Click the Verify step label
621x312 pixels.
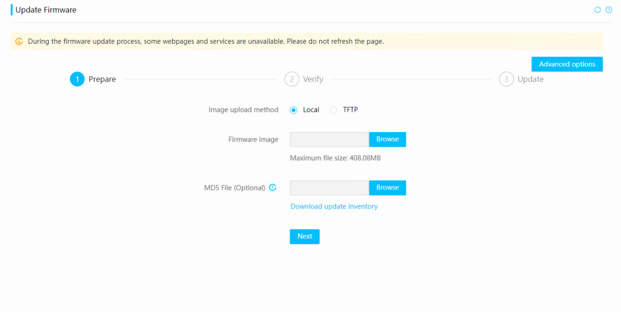tap(313, 79)
